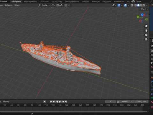Jump to the next keyframe

63,102
